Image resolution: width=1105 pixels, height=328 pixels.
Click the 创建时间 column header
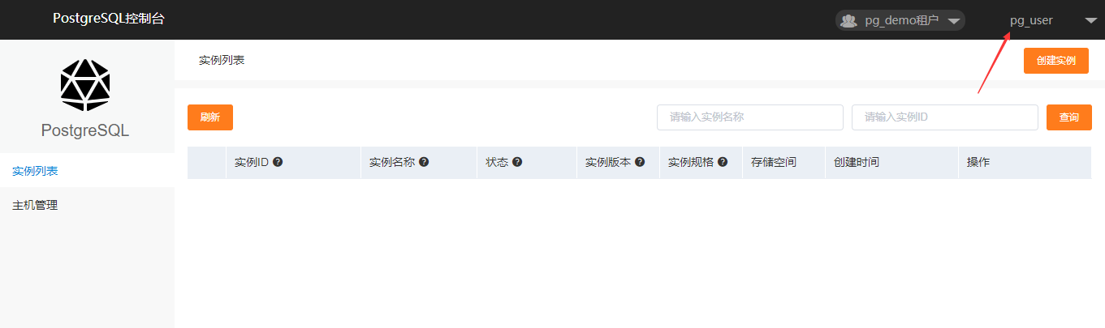(856, 162)
